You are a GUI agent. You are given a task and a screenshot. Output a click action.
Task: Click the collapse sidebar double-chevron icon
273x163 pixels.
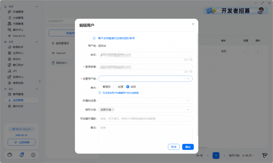[x=40, y=81]
